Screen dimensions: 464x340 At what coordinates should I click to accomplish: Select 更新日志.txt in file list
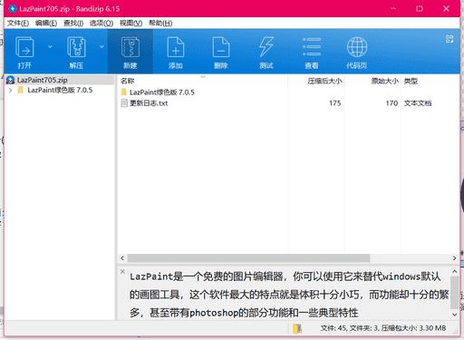149,103
